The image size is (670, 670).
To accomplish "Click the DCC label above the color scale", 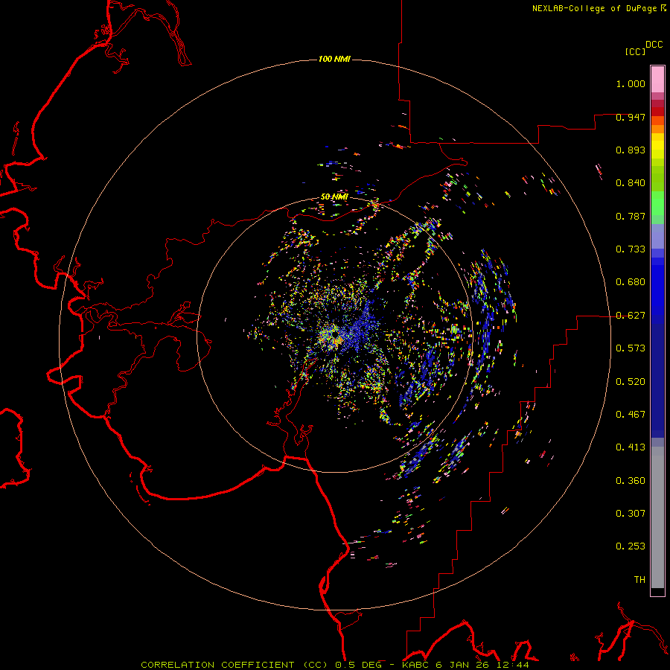I will coord(654,45).
